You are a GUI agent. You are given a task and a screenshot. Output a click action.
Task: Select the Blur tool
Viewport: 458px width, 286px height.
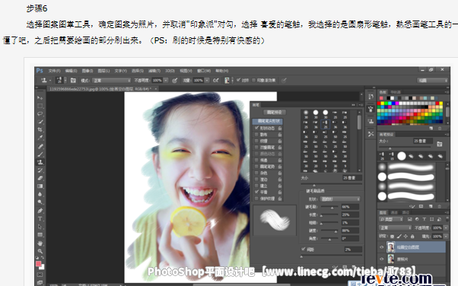tap(40, 194)
